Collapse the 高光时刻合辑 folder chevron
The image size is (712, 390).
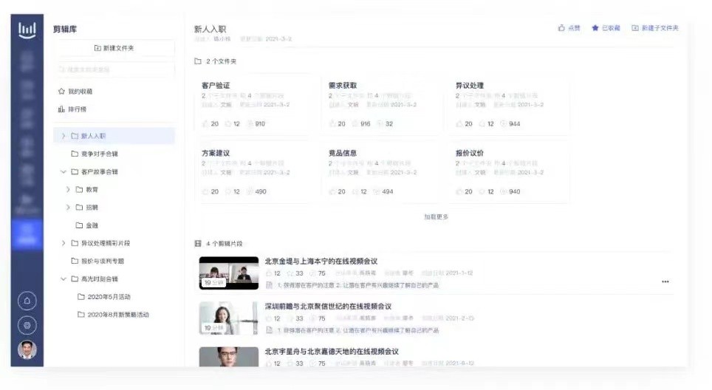click(63, 278)
